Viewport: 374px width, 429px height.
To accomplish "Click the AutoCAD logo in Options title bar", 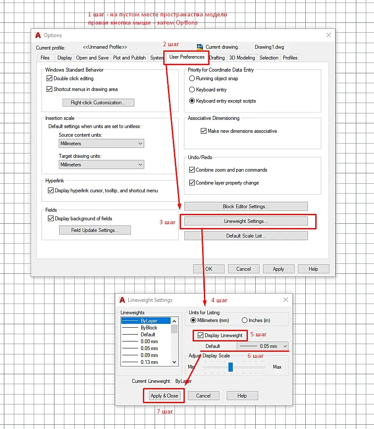I will pyautogui.click(x=38, y=35).
